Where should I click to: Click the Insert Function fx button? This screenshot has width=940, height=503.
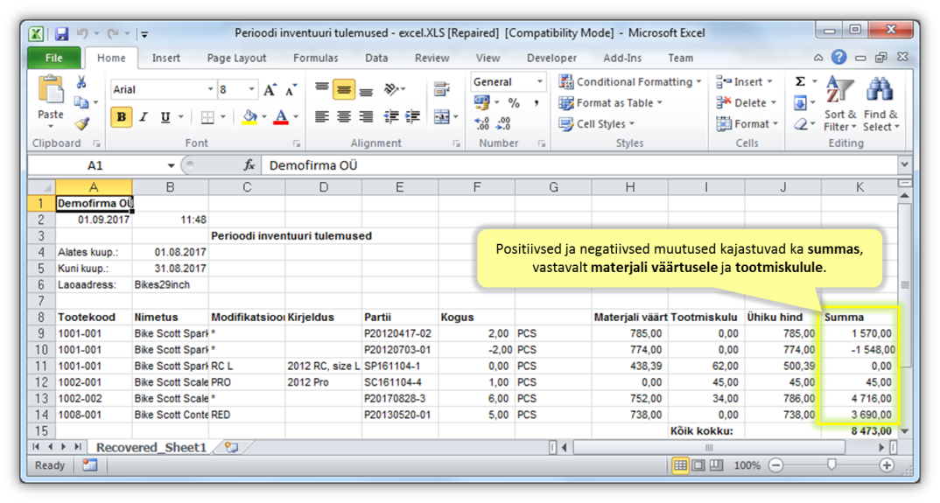249,165
